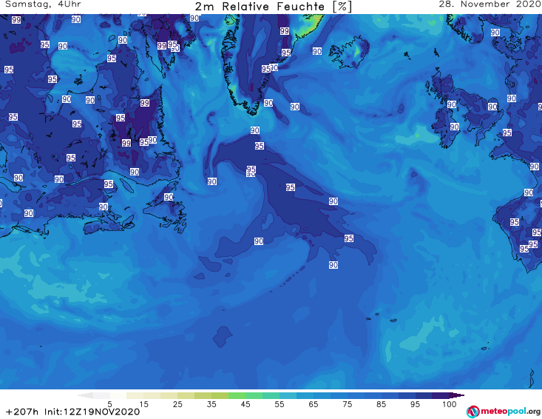Click colorbar tick label "75"
542x419 pixels.
(347, 404)
